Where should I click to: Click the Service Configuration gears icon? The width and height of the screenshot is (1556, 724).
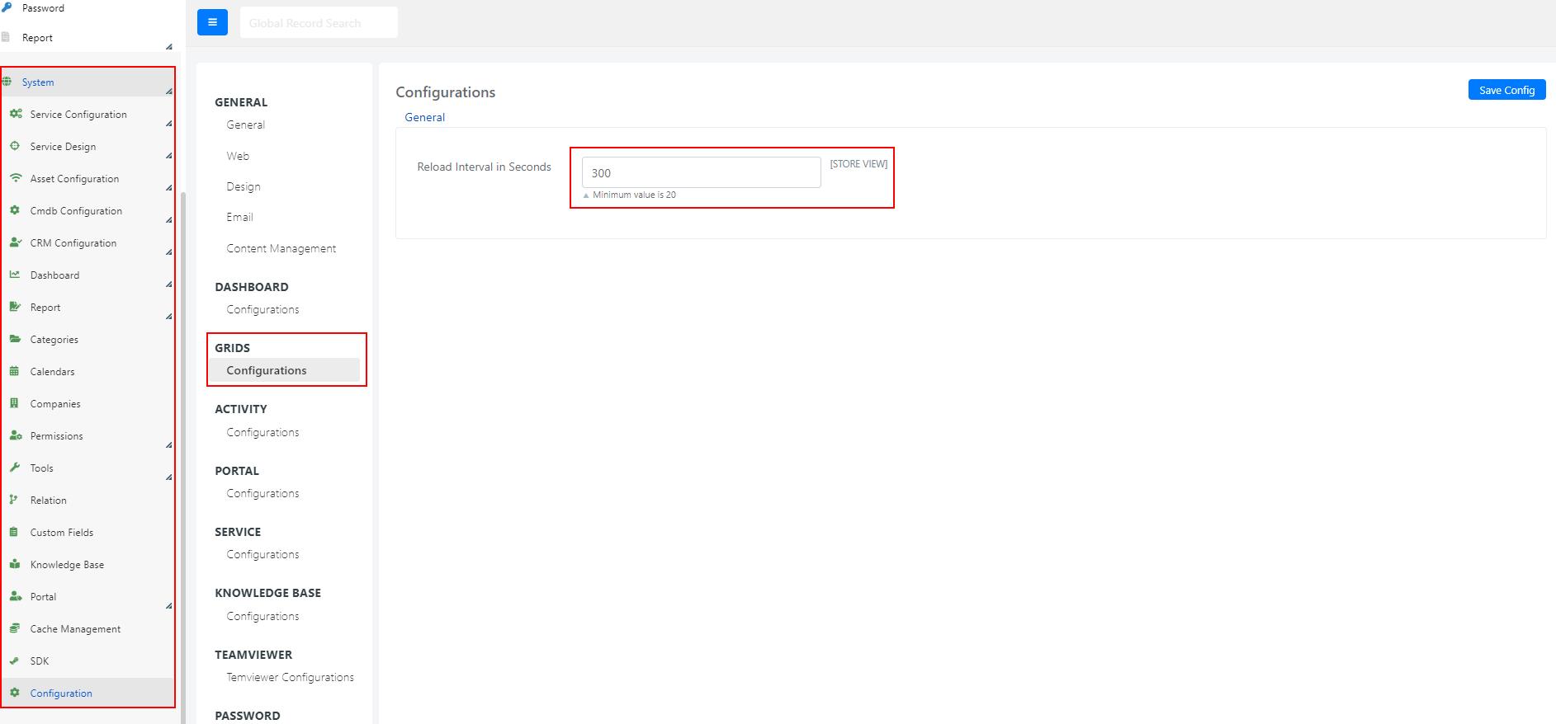tap(16, 114)
